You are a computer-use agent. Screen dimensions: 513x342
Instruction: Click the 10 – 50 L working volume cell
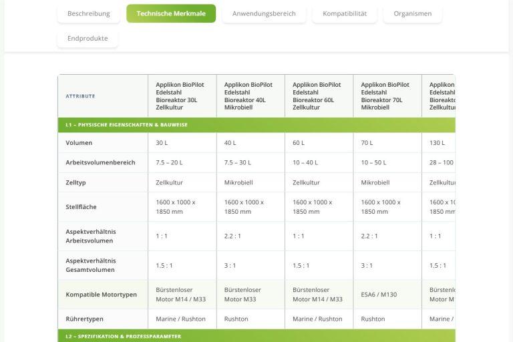click(387, 163)
